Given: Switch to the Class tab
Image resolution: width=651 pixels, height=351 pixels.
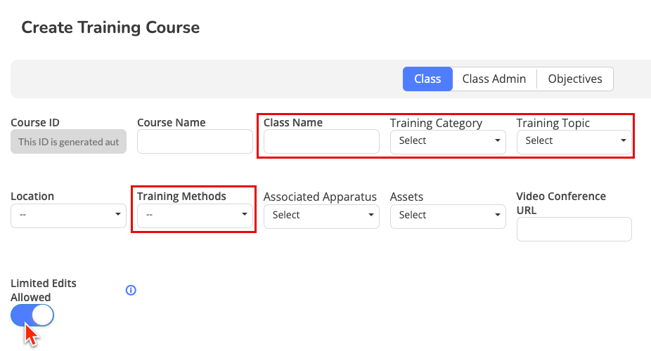Looking at the screenshot, I should 427,79.
